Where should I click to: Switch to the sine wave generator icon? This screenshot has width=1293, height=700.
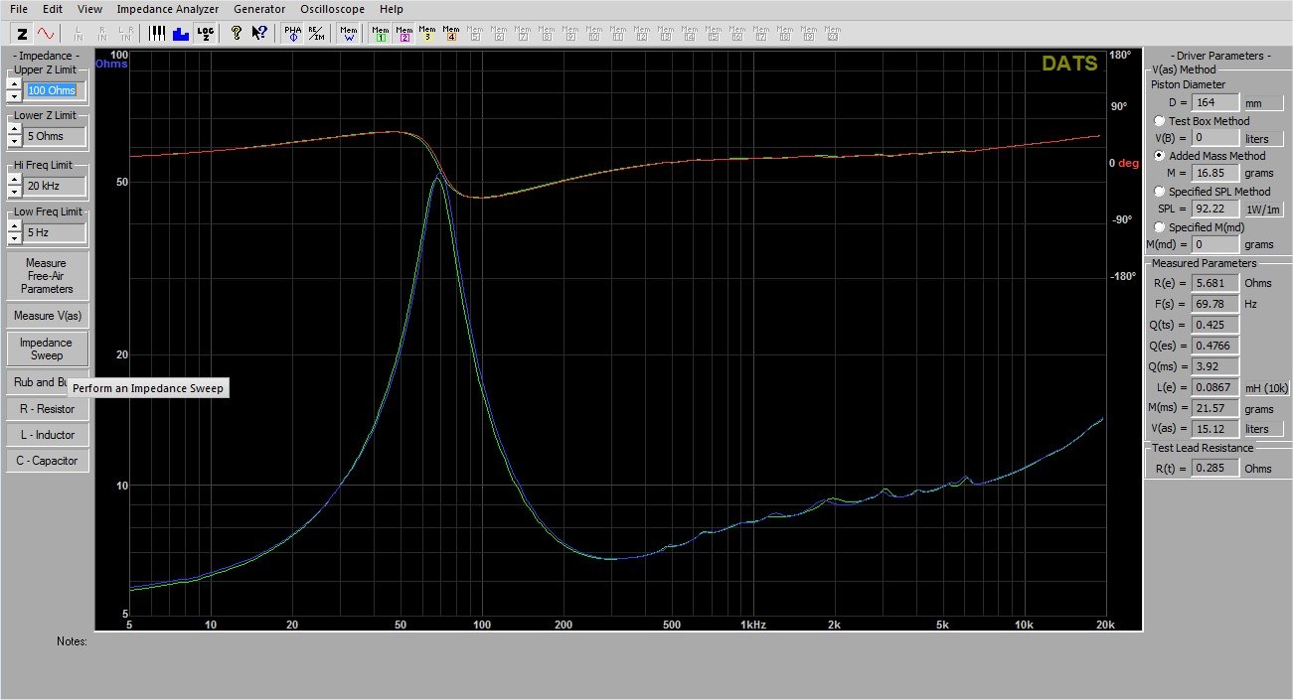[x=45, y=33]
